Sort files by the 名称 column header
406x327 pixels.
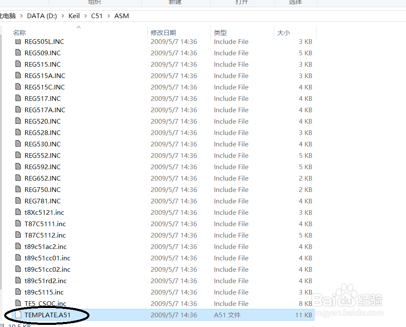19,32
